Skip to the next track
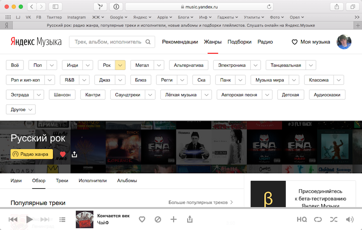This screenshot has width=362, height=230. point(45,220)
